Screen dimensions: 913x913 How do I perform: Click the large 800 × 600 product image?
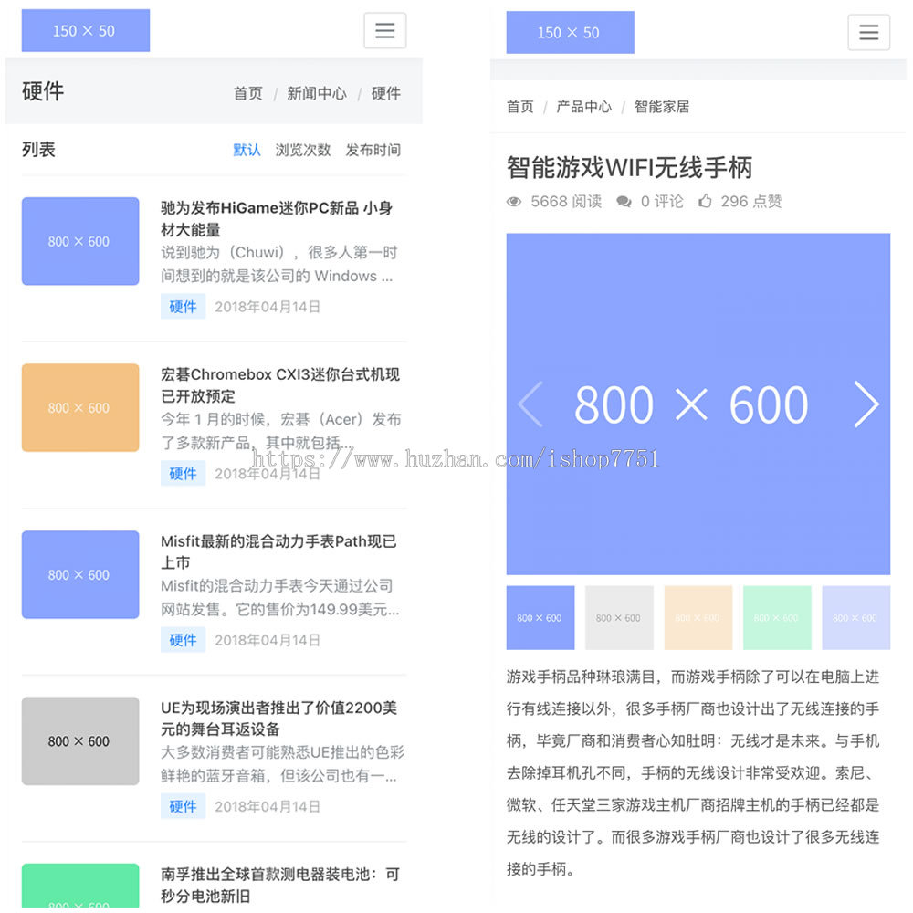pyautogui.click(x=698, y=404)
